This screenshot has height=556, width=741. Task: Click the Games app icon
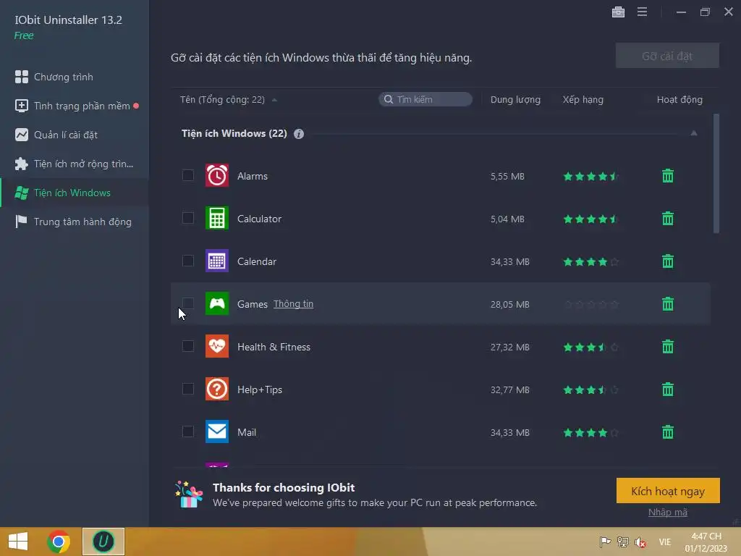(217, 303)
